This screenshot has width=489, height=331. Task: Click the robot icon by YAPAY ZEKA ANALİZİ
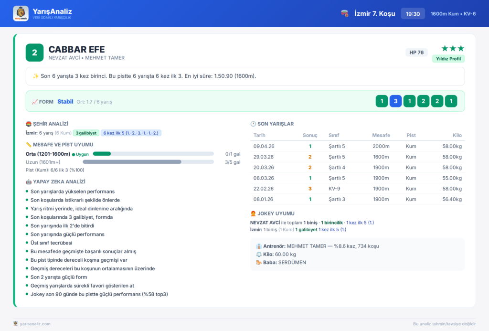29,182
